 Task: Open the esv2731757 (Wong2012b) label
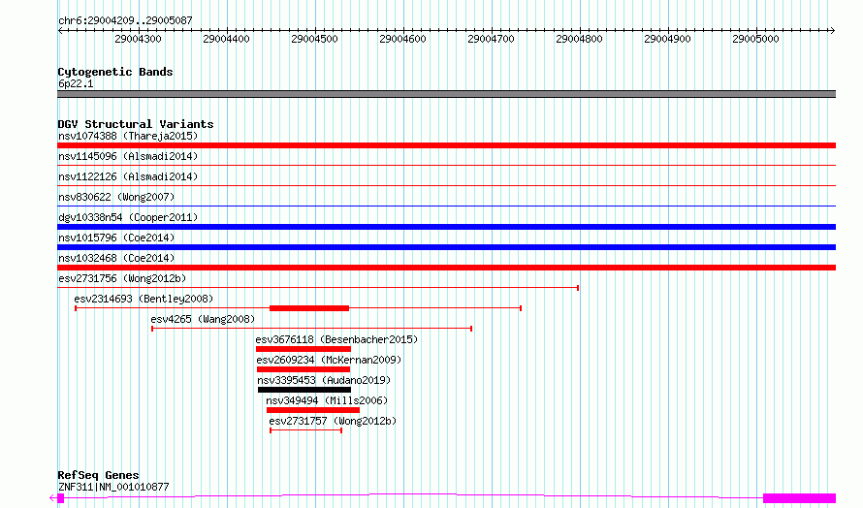coord(333,421)
